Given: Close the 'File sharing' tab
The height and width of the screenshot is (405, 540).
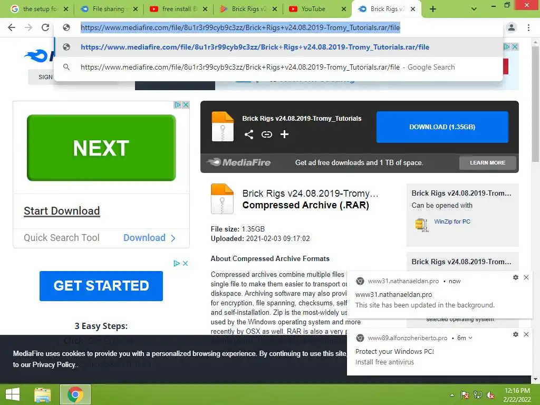Looking at the screenshot, I should pos(136,9).
